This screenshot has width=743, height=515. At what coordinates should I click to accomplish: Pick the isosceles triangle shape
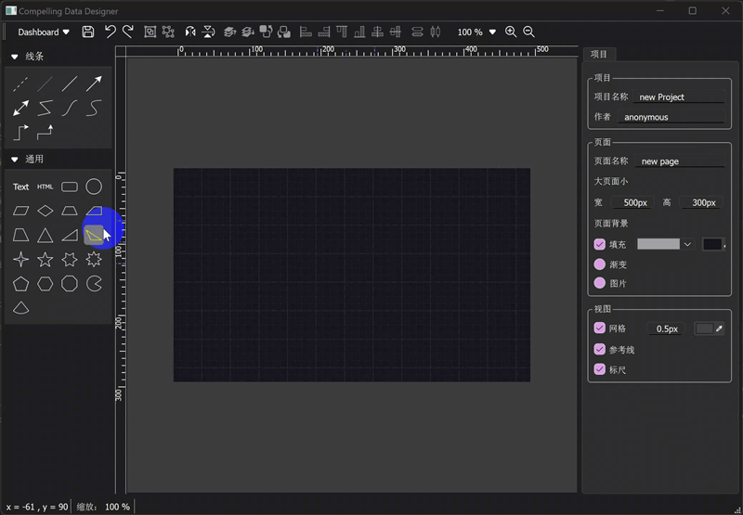coord(45,236)
